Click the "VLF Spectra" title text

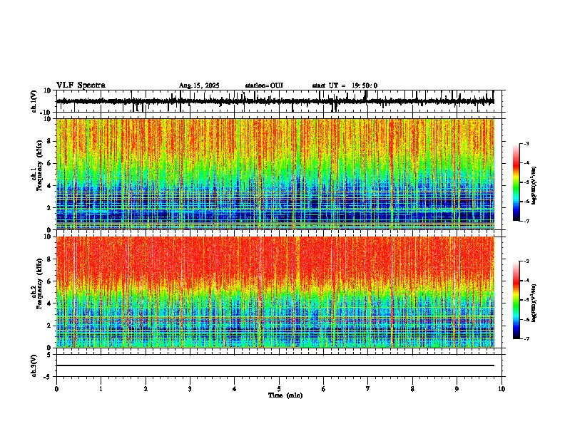[81, 85]
